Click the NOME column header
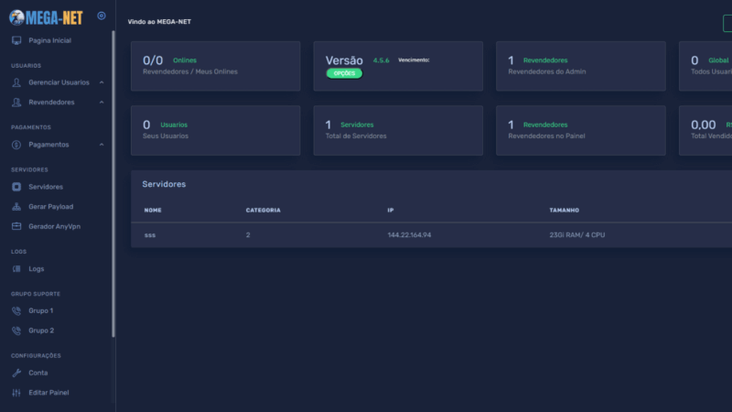The height and width of the screenshot is (412, 732). pos(153,211)
